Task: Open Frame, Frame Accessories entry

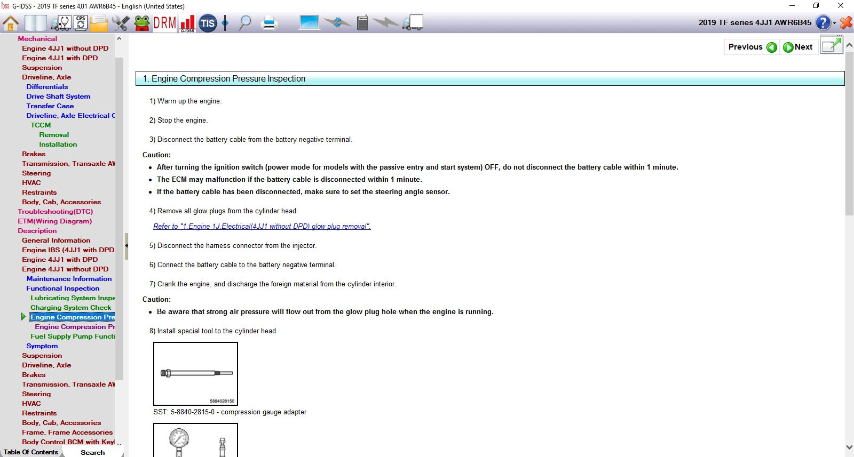Action: [67, 432]
